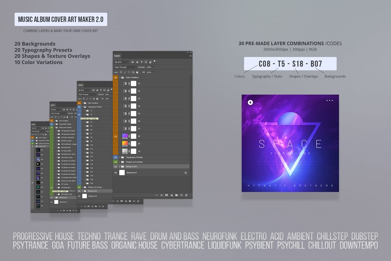Click the new adjustment layer icon in front panel footer
The width and height of the screenshot is (391, 261).
[172, 195]
